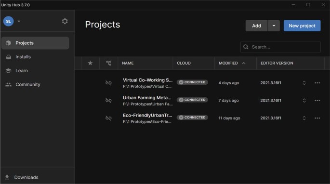Open more options for Virtual Co-Working

(x=317, y=83)
